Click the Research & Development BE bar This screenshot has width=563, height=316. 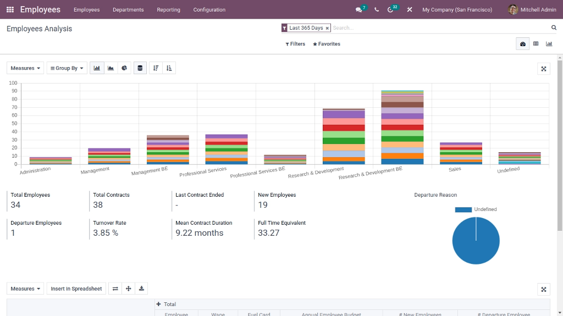click(402, 127)
